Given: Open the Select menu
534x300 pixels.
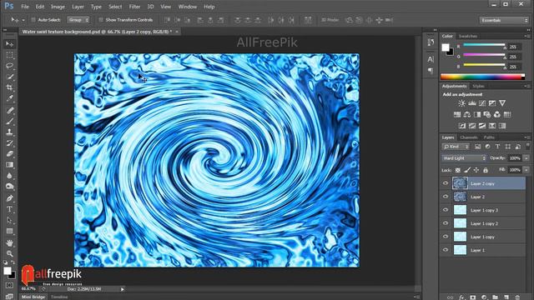Looking at the screenshot, I should pyautogui.click(x=115, y=7).
